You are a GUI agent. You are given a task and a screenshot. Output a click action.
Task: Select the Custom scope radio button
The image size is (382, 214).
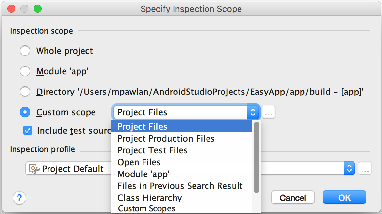[x=25, y=112]
